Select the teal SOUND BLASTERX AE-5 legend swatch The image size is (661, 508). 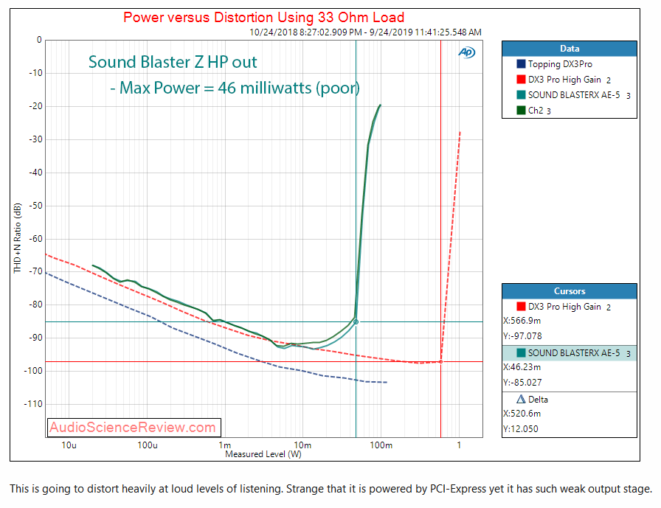click(x=521, y=95)
